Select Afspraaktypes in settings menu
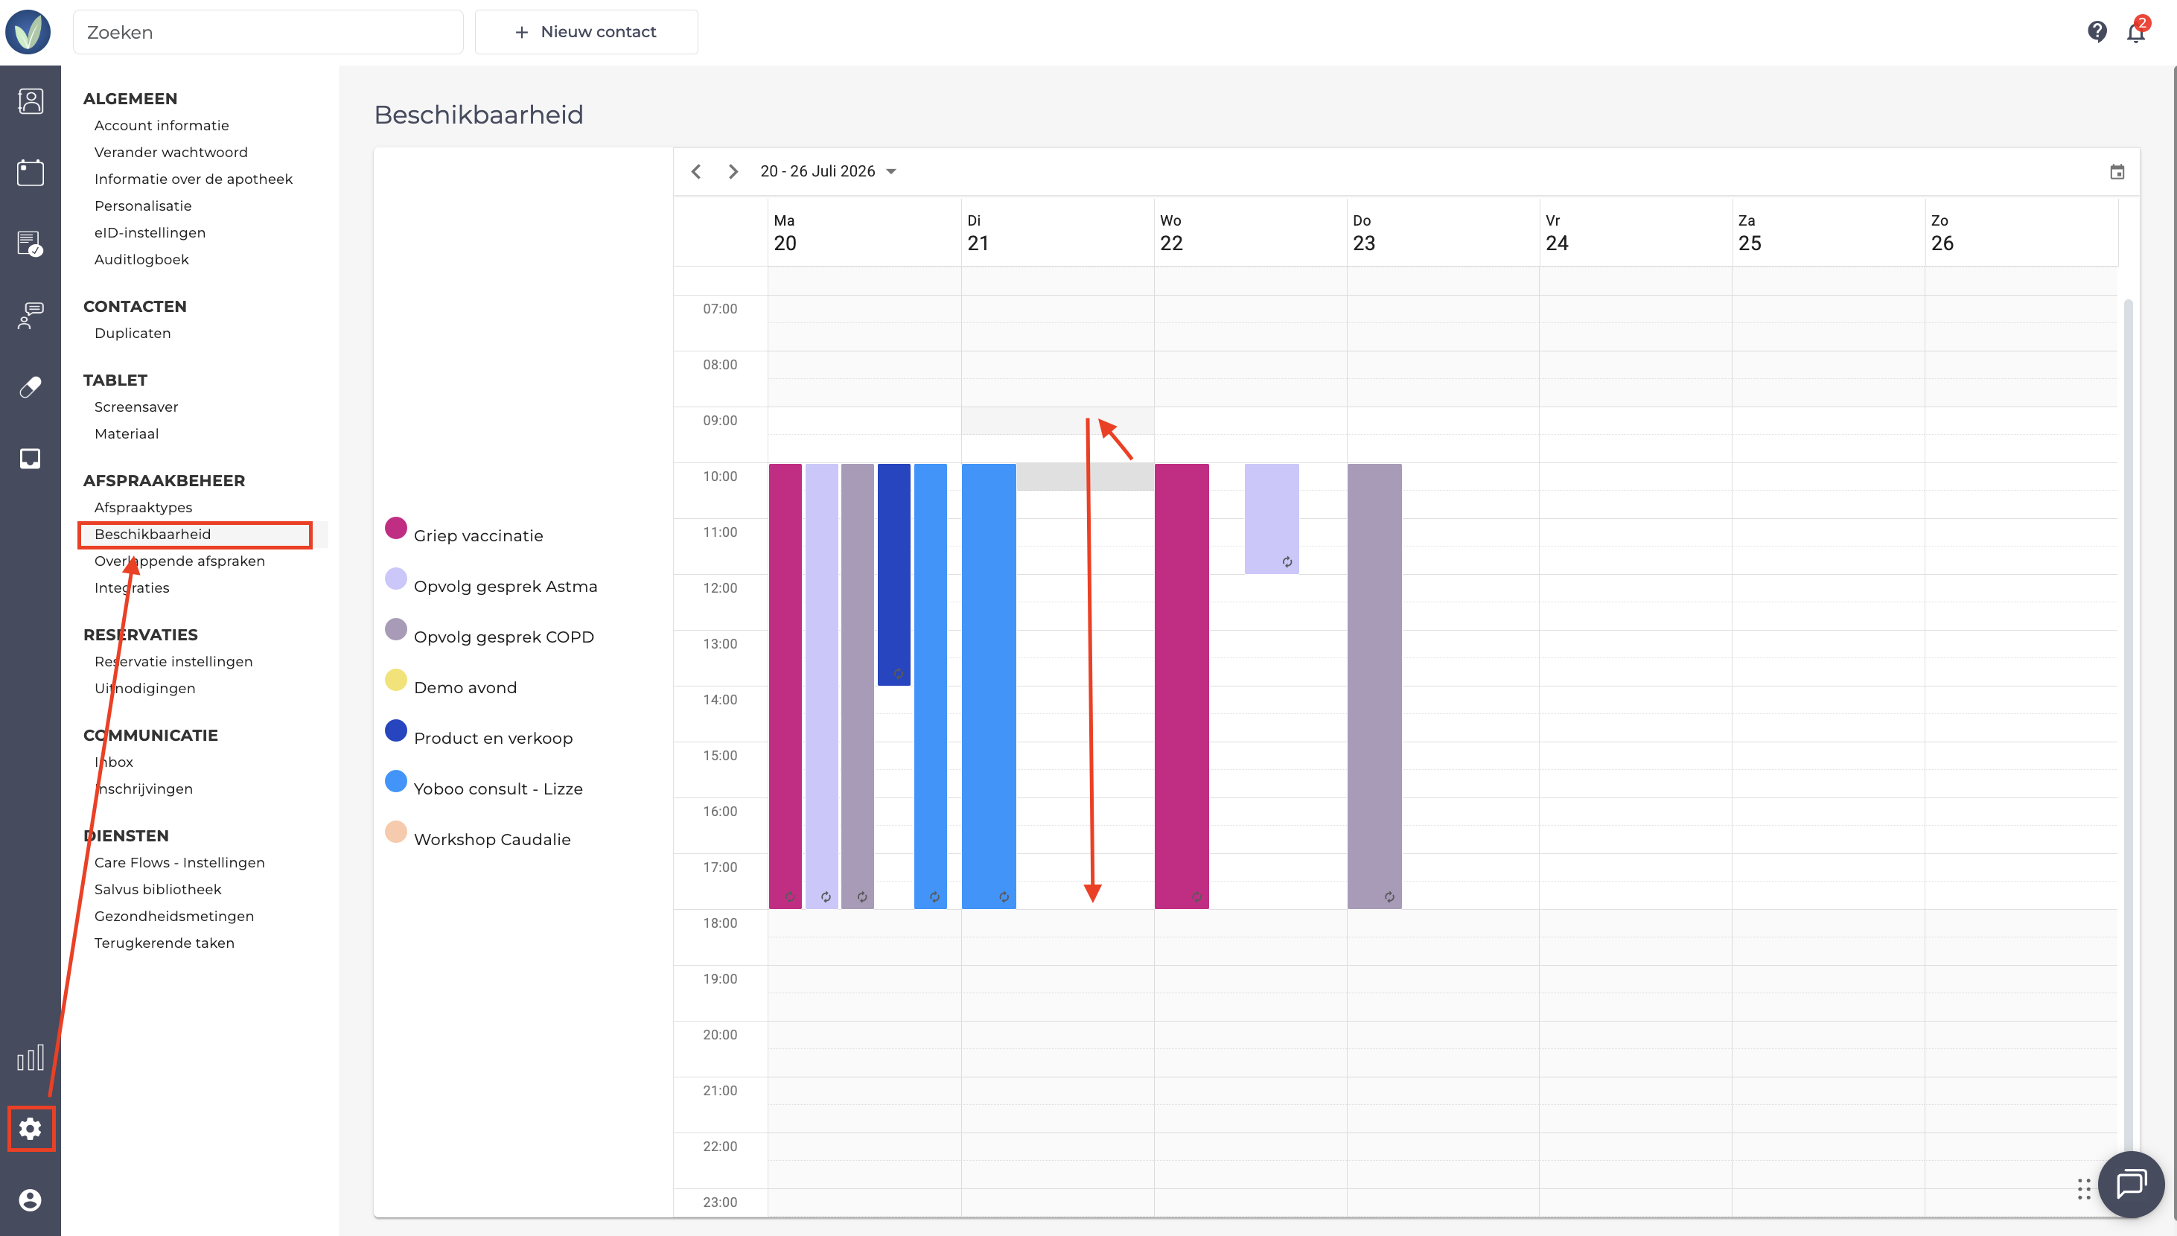The image size is (2177, 1236). click(144, 508)
